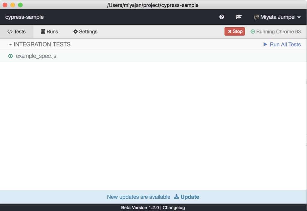
Task: Click the New updates are available message
Action: point(139,197)
